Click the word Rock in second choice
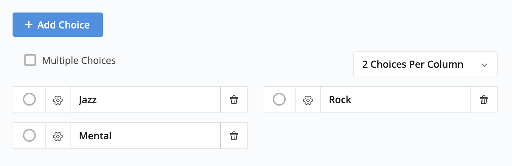The width and height of the screenshot is (512, 166). click(x=340, y=100)
